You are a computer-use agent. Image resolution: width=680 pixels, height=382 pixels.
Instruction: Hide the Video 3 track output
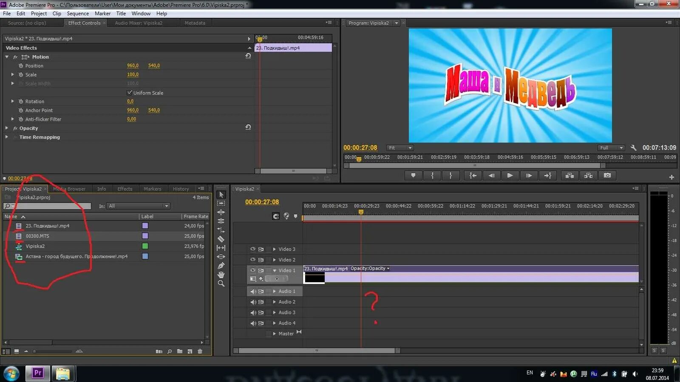[x=253, y=249]
